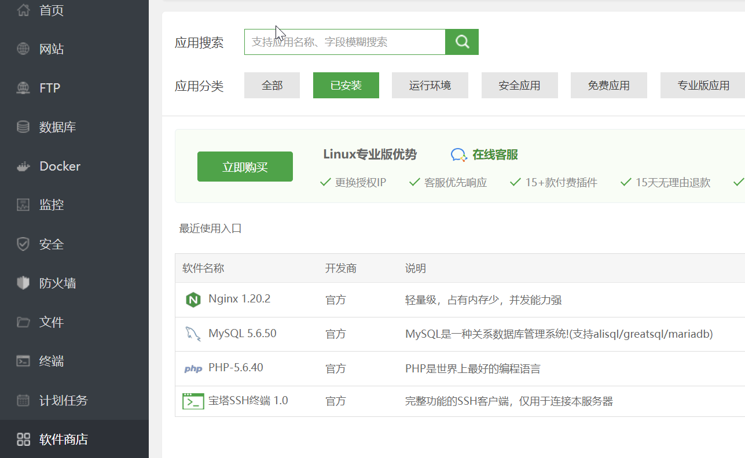Click the 15天无理由退款 benefit text
The image size is (745, 458).
point(673,183)
